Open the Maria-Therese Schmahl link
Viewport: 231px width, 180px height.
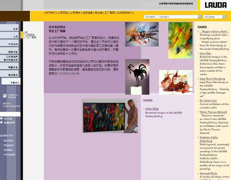213,112
